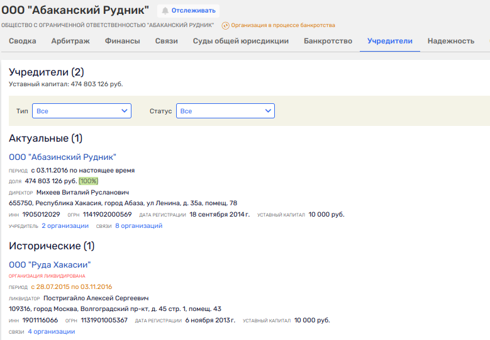This screenshot has width=490, height=340.
Task: Switch to the Арбитраж tab
Action: [x=70, y=41]
